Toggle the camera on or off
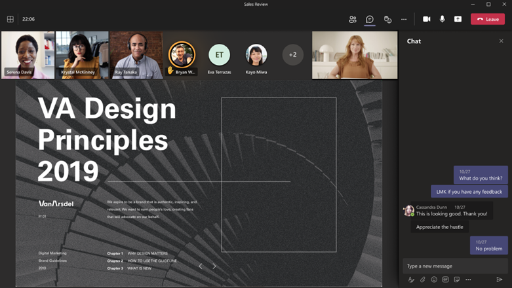This screenshot has height=288, width=512. (x=427, y=19)
